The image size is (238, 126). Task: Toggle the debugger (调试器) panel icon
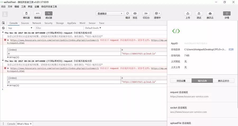[49, 13]
